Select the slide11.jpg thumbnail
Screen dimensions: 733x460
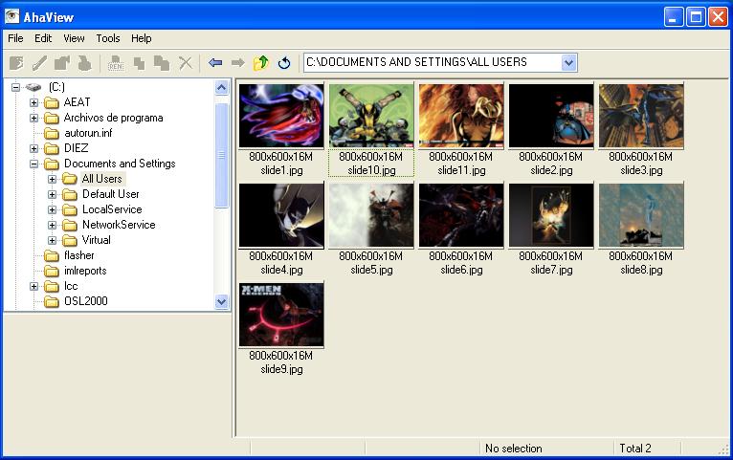[x=461, y=116]
